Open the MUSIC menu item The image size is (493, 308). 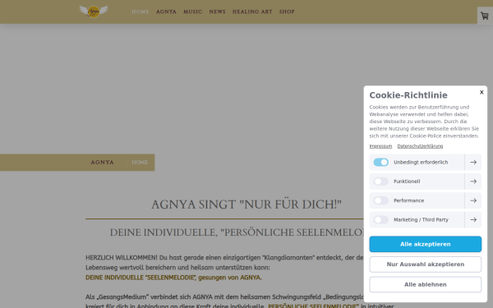(x=193, y=11)
